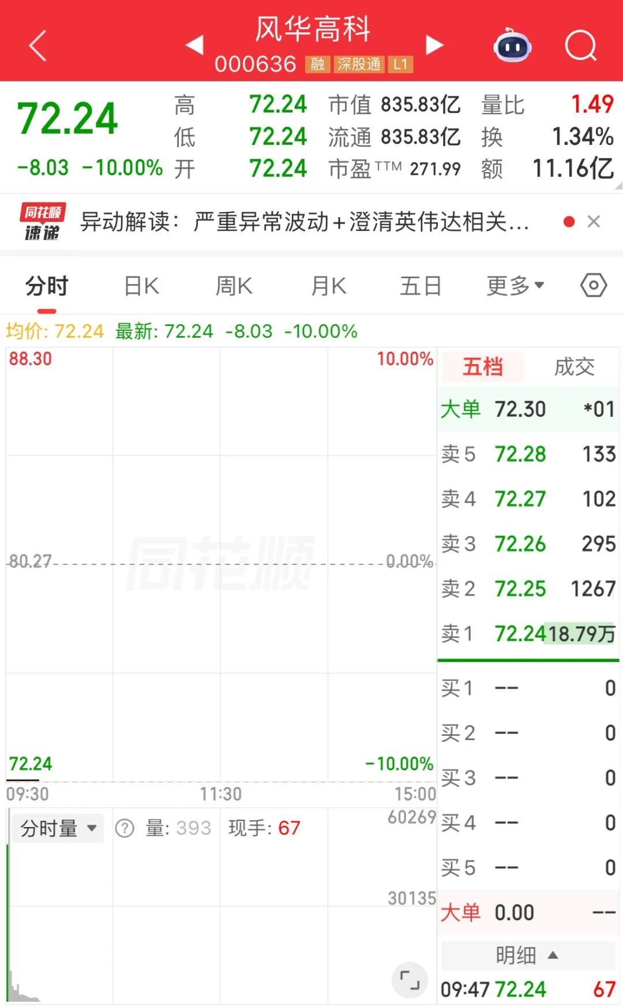Open 异动解读 news about 严重异常波动

click(305, 222)
